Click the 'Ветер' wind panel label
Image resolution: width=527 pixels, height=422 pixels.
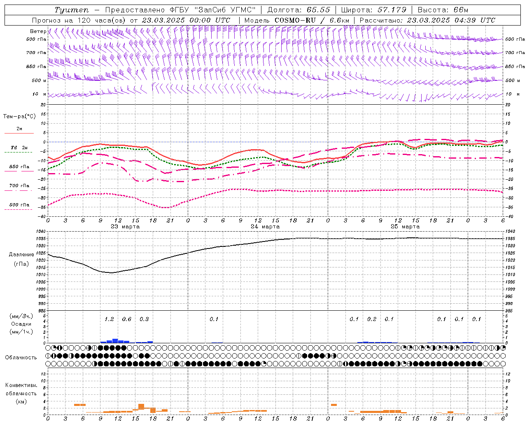pyautogui.click(x=38, y=31)
